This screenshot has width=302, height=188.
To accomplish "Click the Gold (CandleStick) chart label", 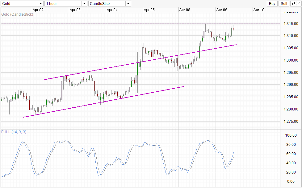I will click(x=17, y=14).
